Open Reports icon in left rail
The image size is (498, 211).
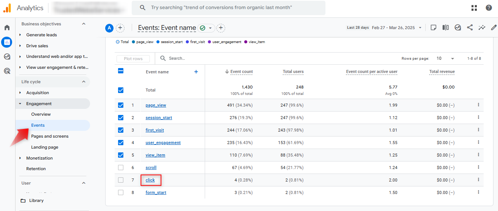7,42
